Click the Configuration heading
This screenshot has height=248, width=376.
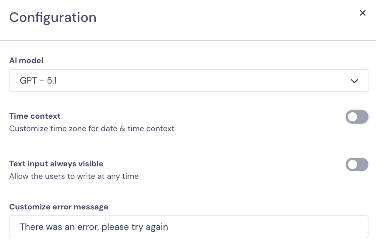tap(53, 17)
